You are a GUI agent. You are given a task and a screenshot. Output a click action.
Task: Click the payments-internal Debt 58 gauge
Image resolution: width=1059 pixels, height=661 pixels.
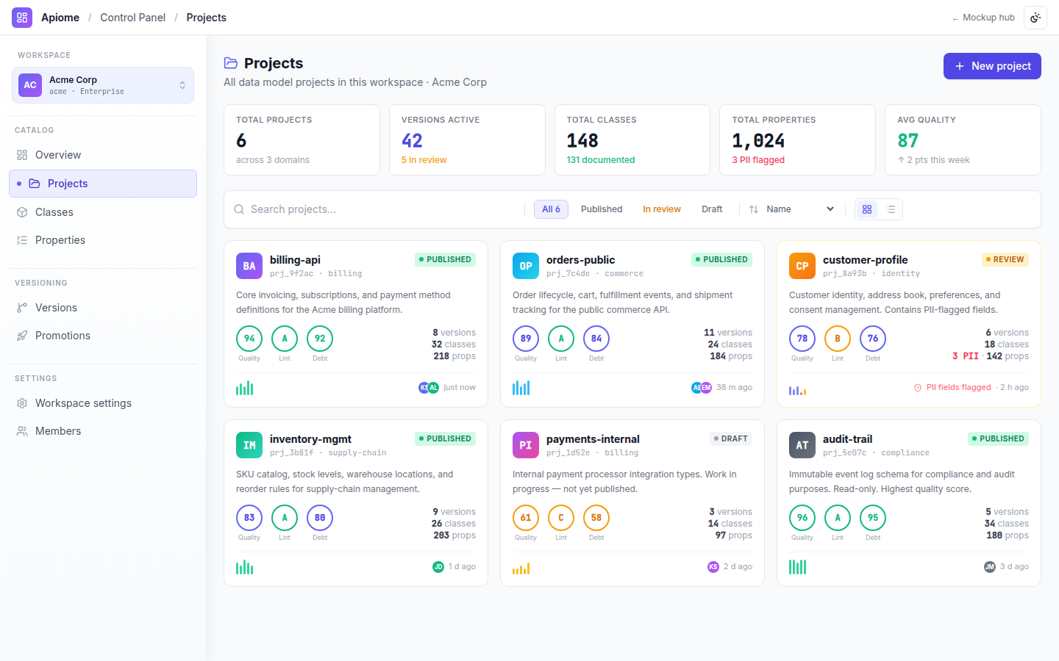[596, 518]
